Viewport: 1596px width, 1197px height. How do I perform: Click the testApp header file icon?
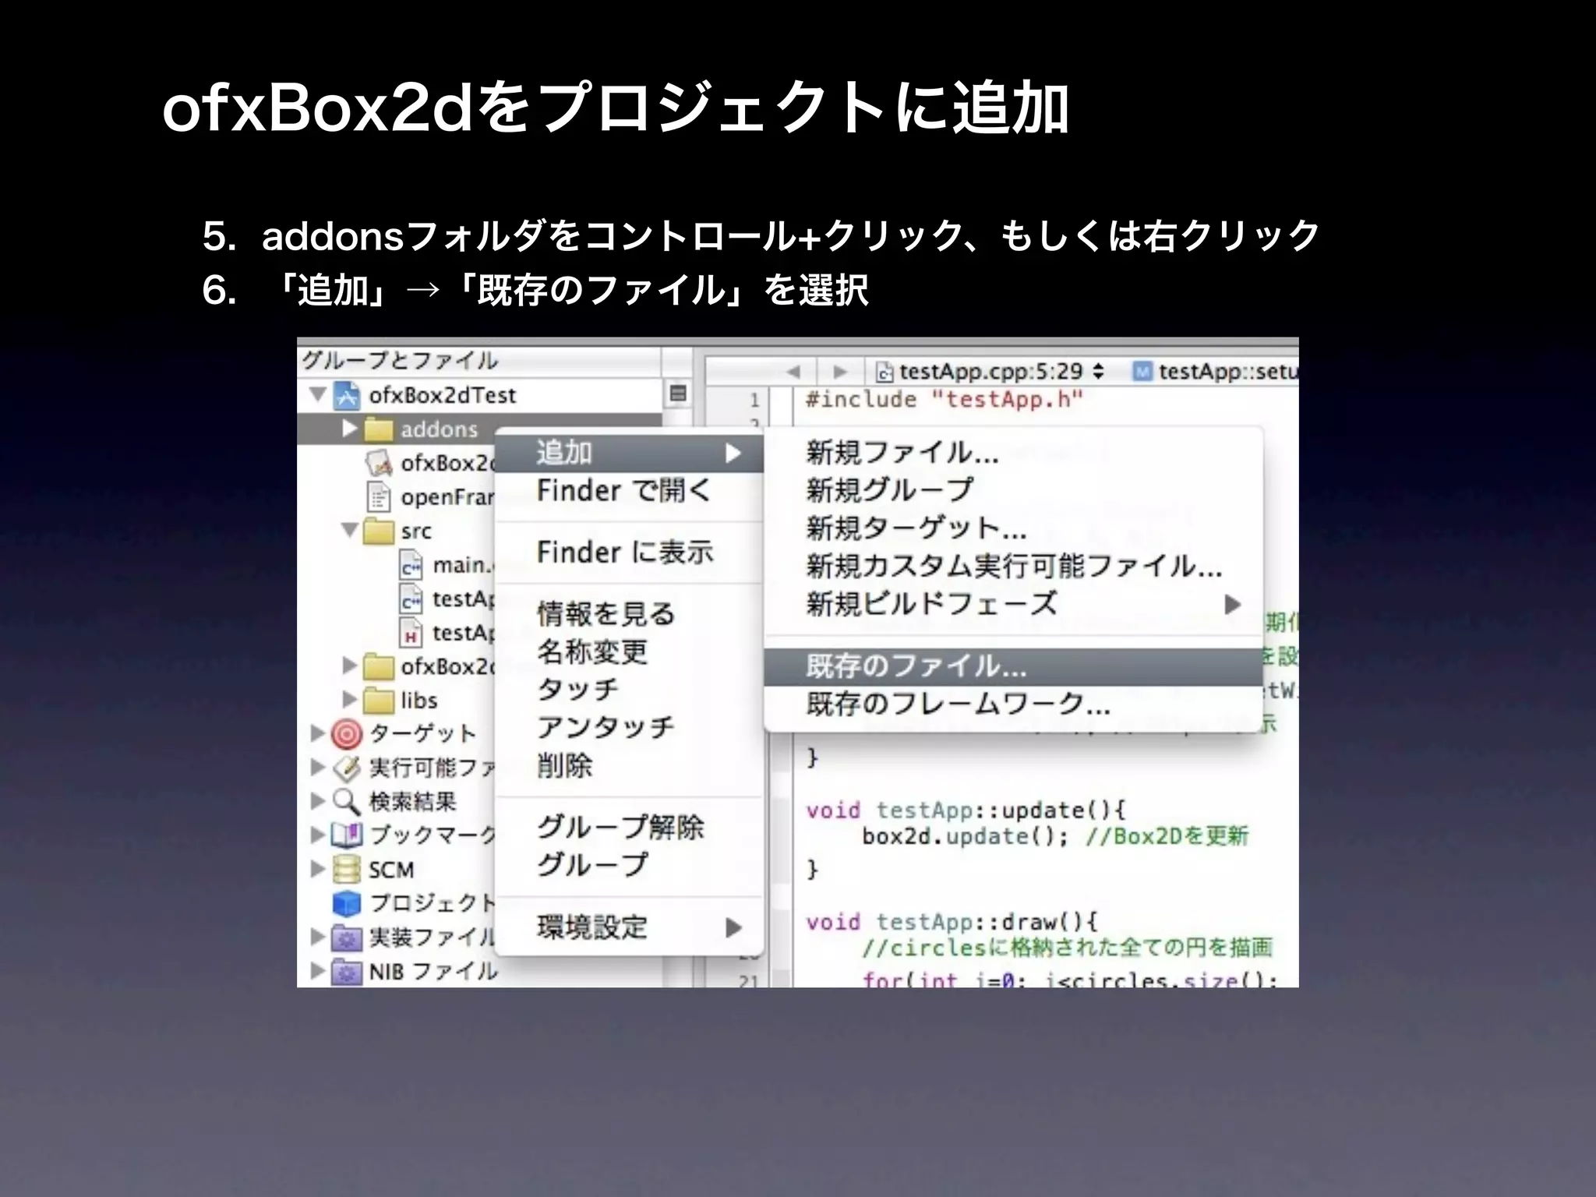click(411, 633)
